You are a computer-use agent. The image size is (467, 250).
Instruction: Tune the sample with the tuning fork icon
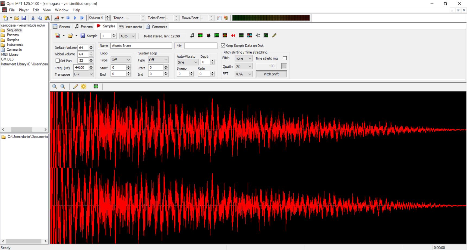[x=274, y=35]
